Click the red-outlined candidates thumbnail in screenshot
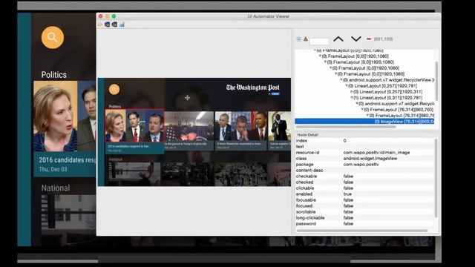 point(134,125)
